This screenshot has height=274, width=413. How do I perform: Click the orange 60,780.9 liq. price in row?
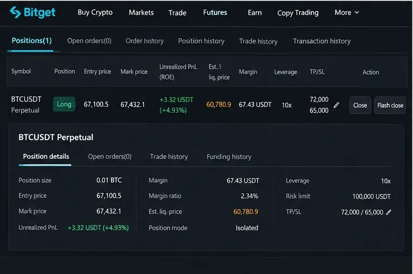(218, 105)
